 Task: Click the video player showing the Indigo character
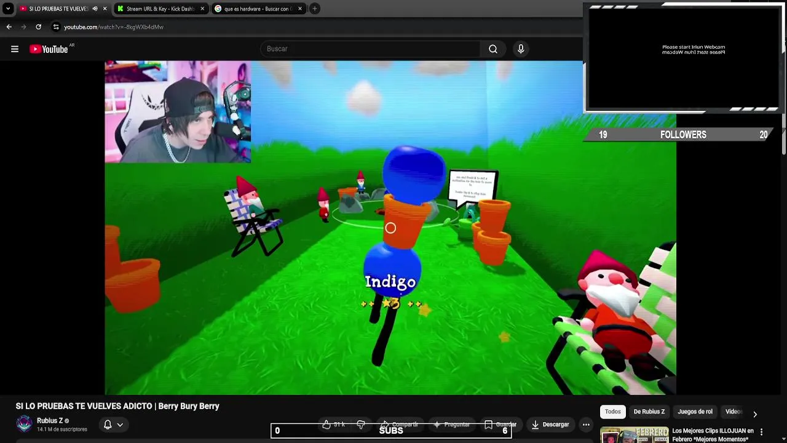390,228
